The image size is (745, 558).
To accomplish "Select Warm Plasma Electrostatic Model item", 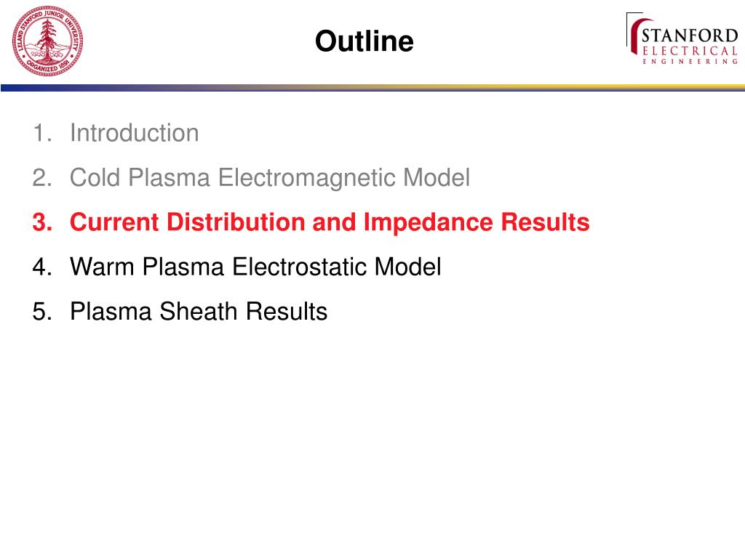I will (255, 267).
